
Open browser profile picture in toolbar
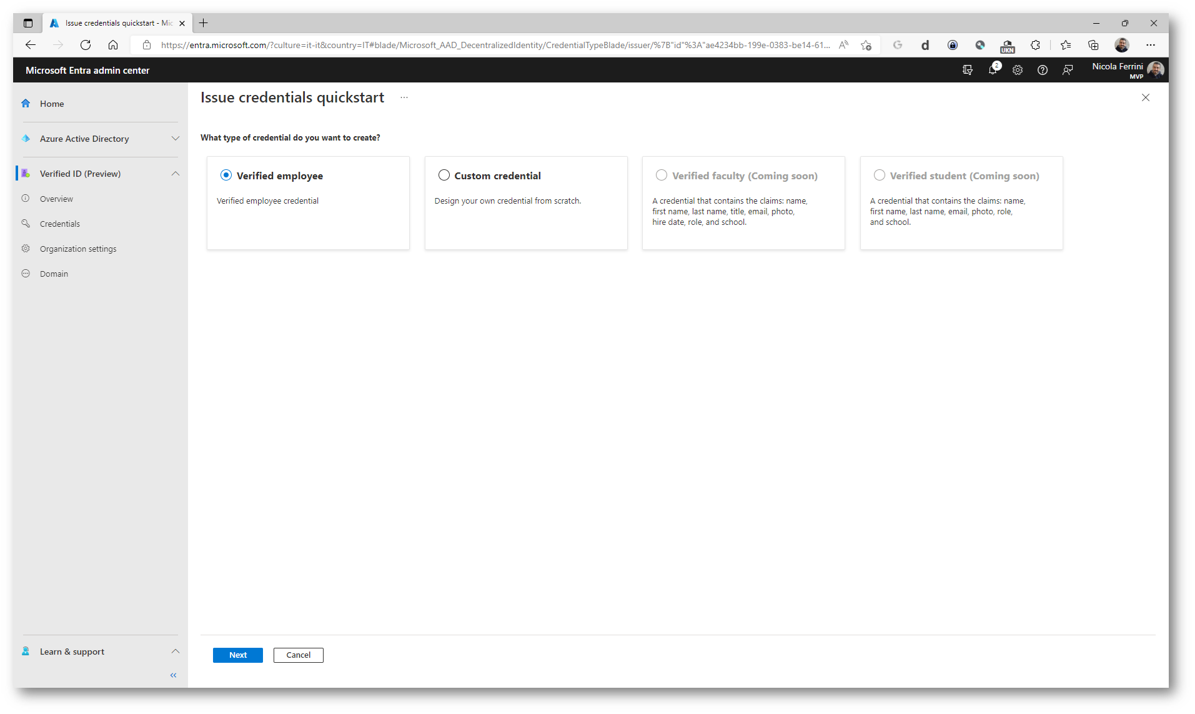pyautogui.click(x=1121, y=45)
